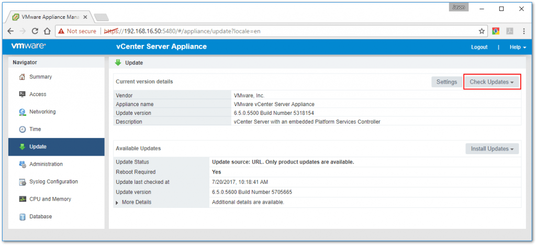Click the tab favicon for VMware Appliance

tap(16, 17)
